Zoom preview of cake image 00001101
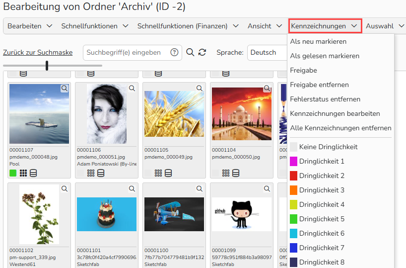406x268 pixels. point(132,188)
